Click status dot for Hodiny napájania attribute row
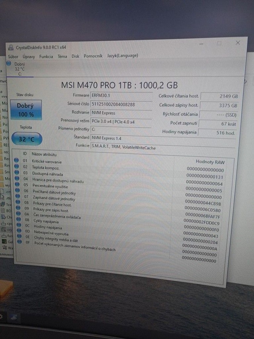This screenshot has height=339, width=254. coord(19,225)
